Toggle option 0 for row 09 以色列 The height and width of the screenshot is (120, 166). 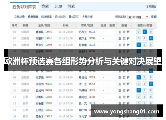tap(151, 84)
